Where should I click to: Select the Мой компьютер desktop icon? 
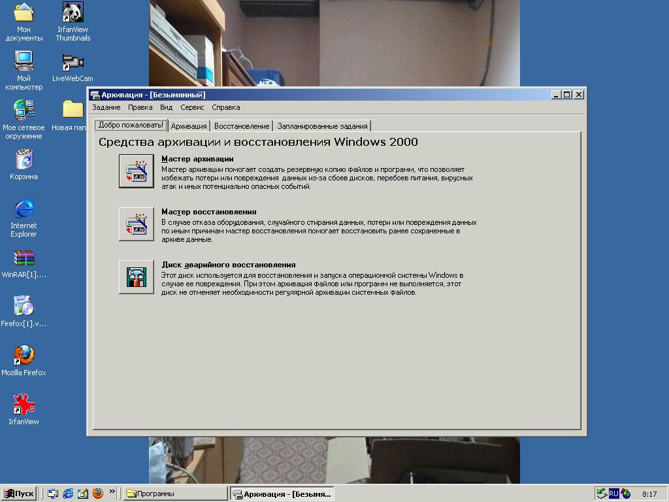pyautogui.click(x=24, y=71)
